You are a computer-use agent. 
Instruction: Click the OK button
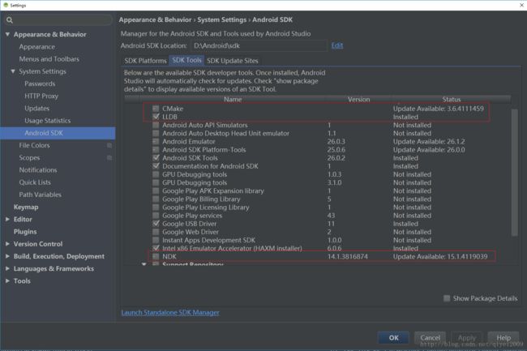pos(393,338)
